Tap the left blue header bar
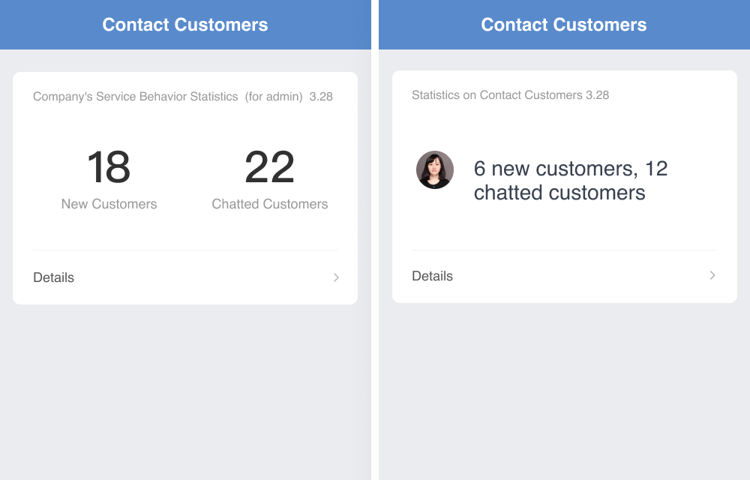Screen dimensions: 750x480 [185, 25]
